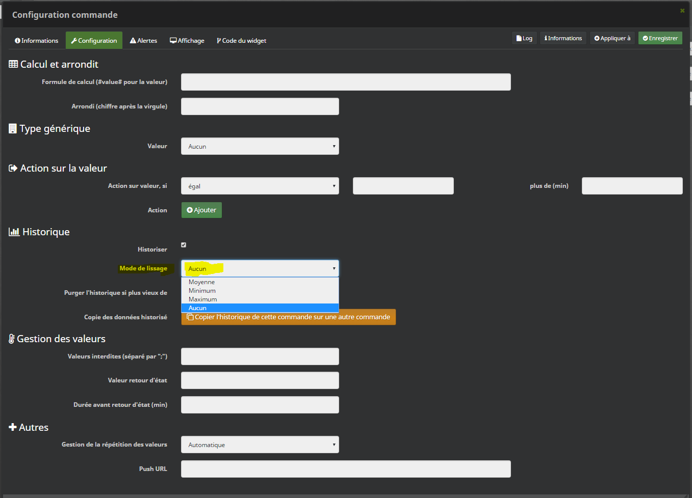Click the plus de (min) input field
This screenshot has height=498, width=692.
[x=632, y=186]
